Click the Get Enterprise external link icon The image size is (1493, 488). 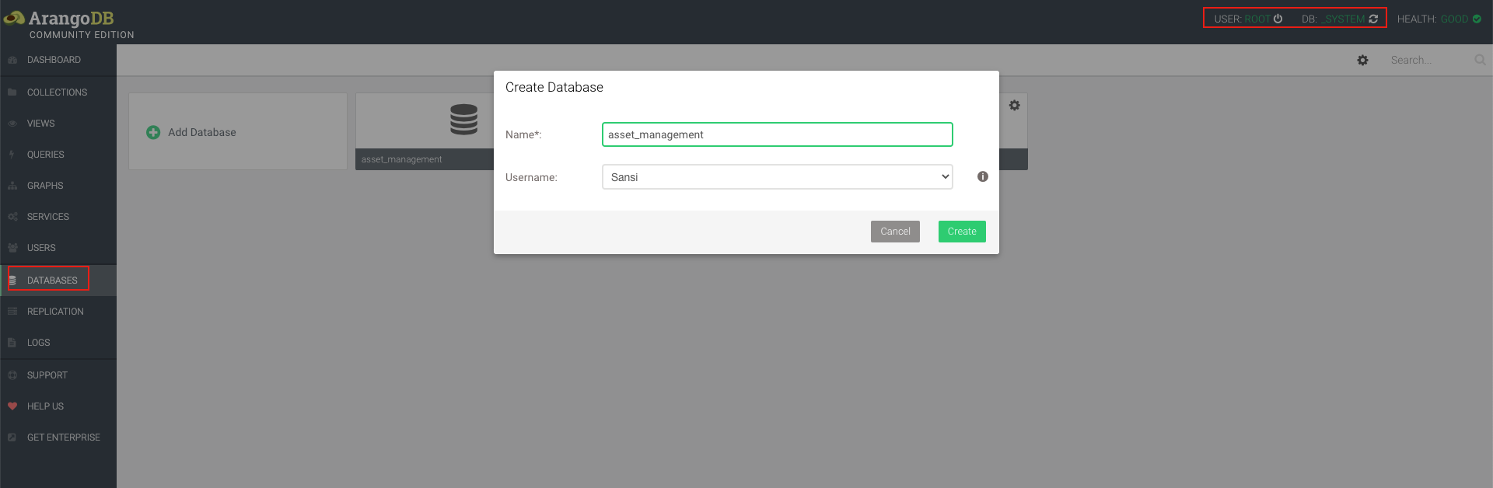tap(12, 437)
